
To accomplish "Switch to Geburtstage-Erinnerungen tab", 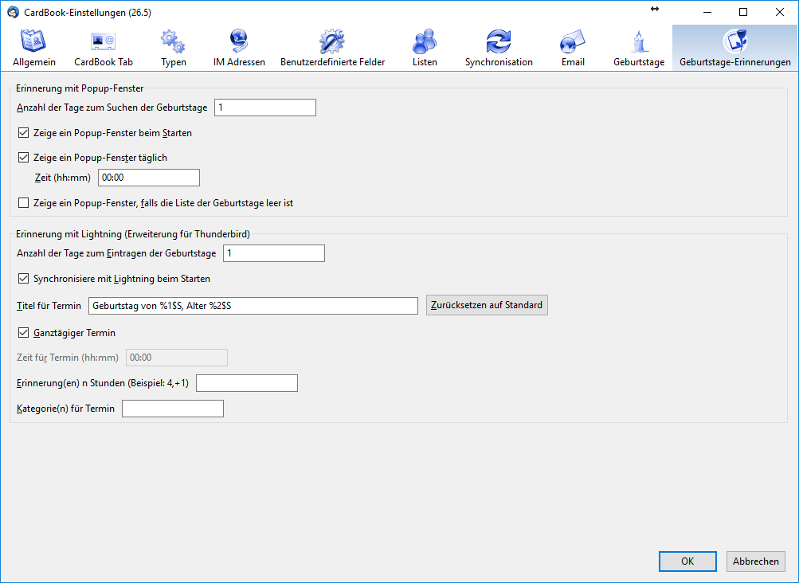I will click(734, 48).
